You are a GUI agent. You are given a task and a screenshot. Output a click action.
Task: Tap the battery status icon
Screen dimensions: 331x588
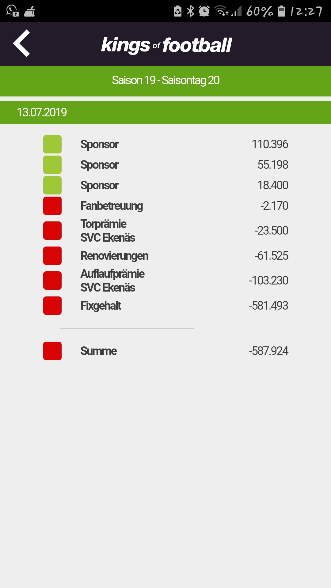point(281,11)
